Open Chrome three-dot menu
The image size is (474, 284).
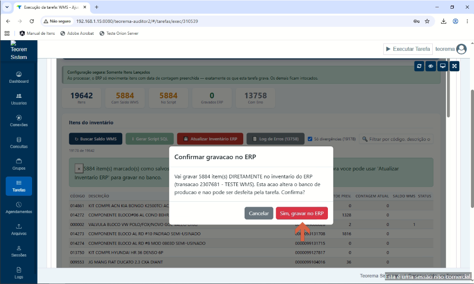467,21
